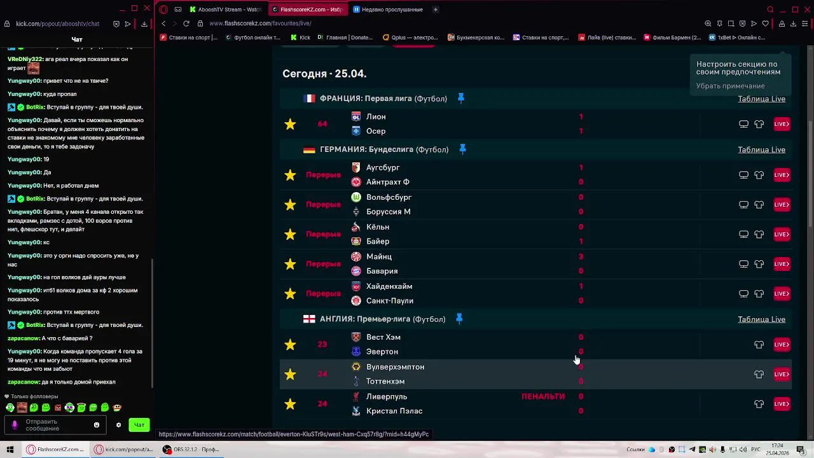Open page zoom magnifier icon

click(x=708, y=24)
